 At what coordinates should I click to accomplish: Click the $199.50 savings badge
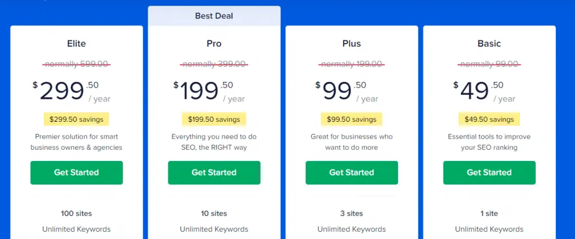point(214,119)
